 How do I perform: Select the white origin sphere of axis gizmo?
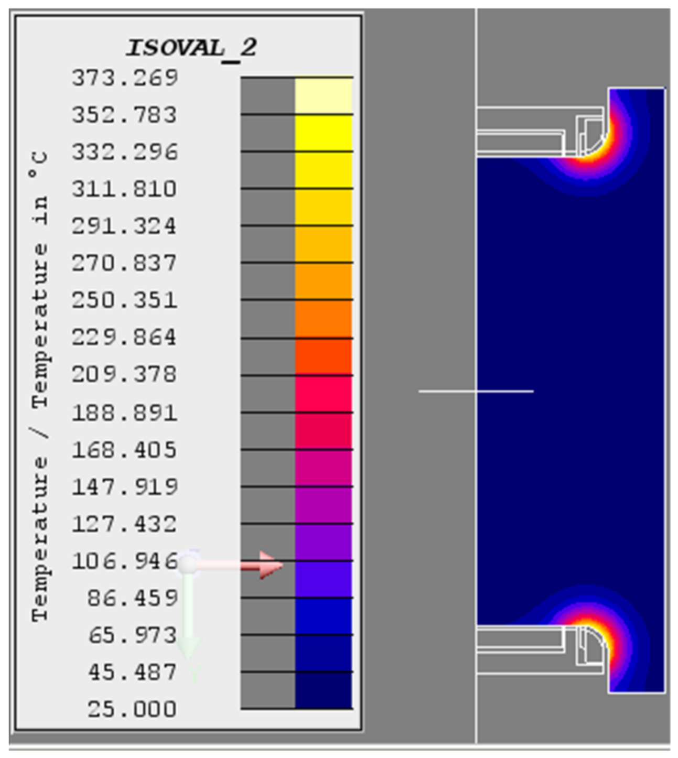[187, 565]
